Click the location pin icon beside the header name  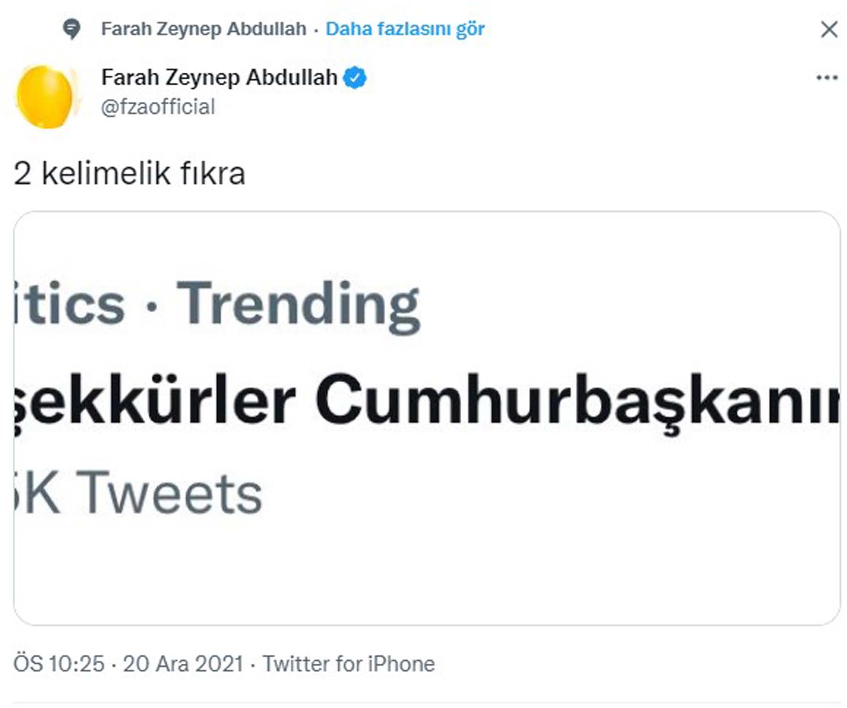72,29
